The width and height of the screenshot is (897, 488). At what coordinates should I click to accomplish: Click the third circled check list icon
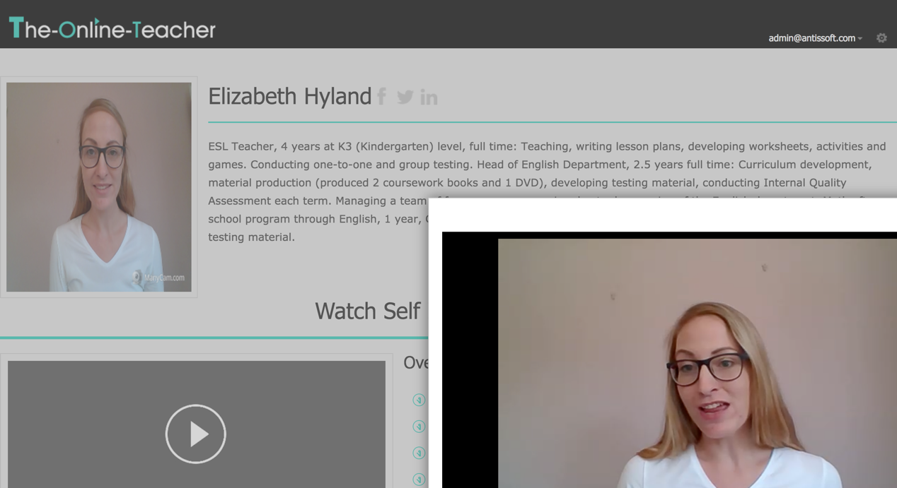pos(419,453)
